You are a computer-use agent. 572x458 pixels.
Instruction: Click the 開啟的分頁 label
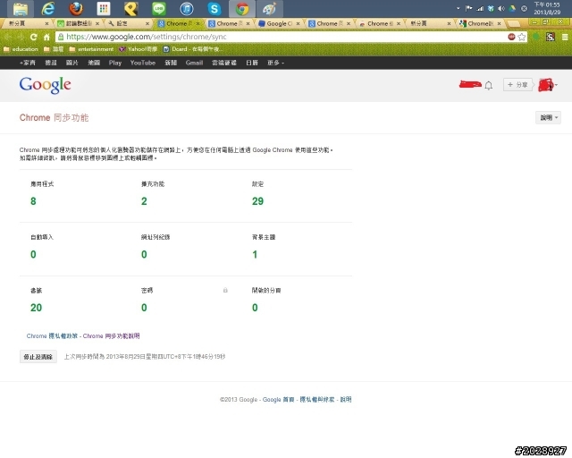[266, 291]
